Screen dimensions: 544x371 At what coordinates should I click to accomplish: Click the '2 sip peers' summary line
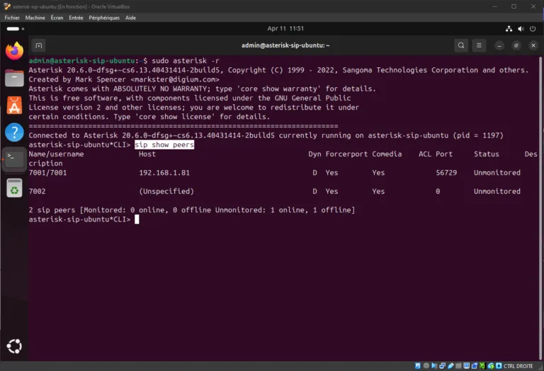click(192, 210)
